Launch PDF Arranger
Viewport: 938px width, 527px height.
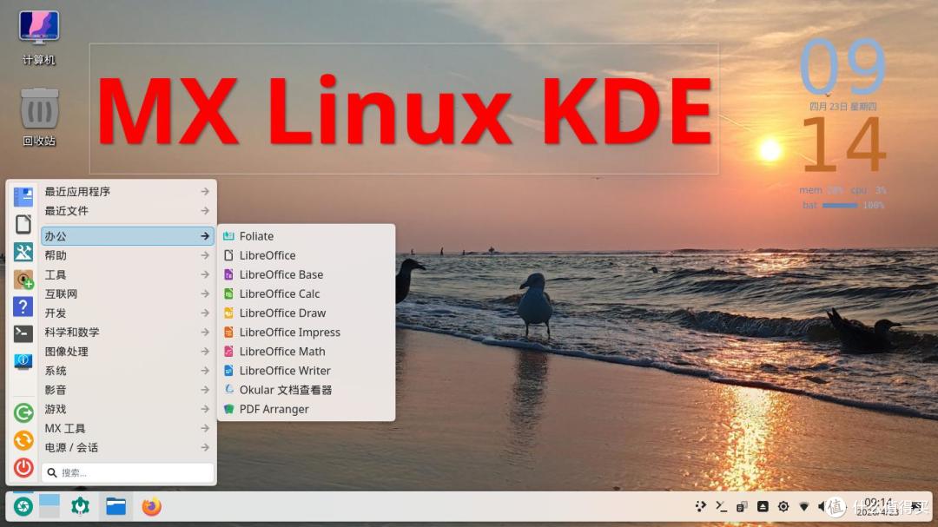coord(307,409)
